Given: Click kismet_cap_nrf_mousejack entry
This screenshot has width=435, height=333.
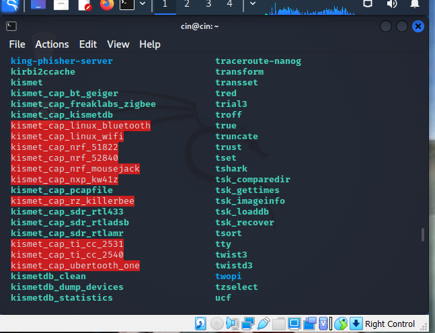Looking at the screenshot, I should click(75, 168).
